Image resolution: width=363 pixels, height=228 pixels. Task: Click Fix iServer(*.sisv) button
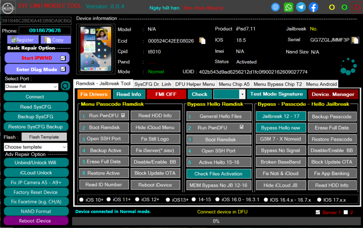[x=155, y=150]
